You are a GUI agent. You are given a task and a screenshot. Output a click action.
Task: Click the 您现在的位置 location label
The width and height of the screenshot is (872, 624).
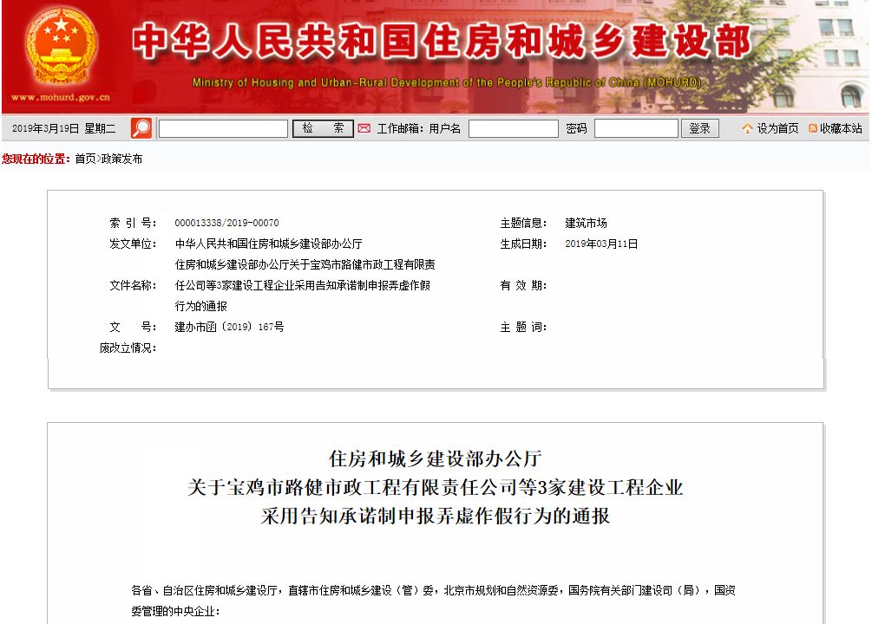(36, 159)
